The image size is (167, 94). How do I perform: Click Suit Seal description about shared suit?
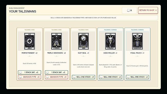coord(83,66)
